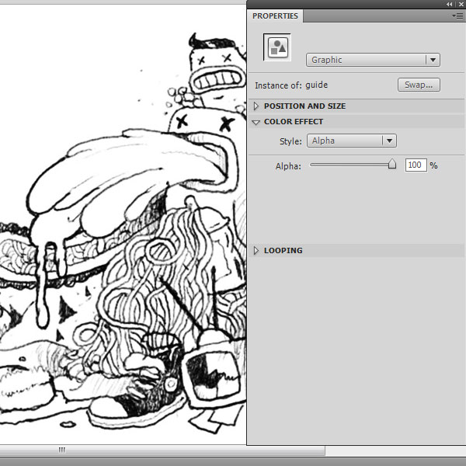Open the Properties panel options menu
The height and width of the screenshot is (466, 466).
[x=457, y=16]
